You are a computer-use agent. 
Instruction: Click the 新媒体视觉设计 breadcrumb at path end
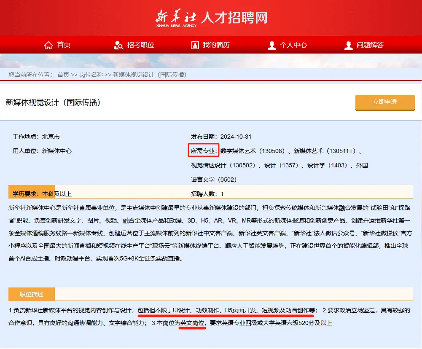pyautogui.click(x=150, y=75)
